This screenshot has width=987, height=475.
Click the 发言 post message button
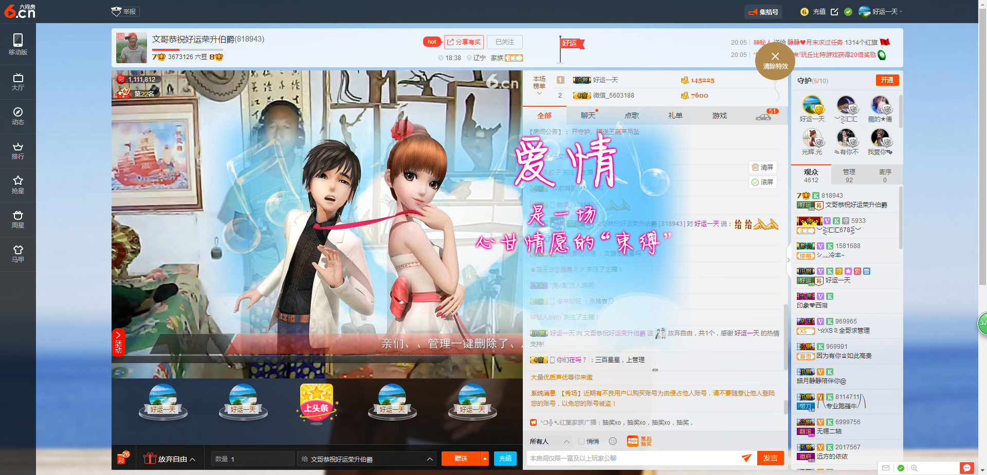(770, 458)
